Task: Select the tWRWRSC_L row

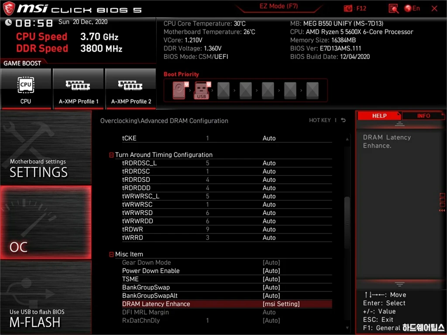Action: tap(227, 196)
